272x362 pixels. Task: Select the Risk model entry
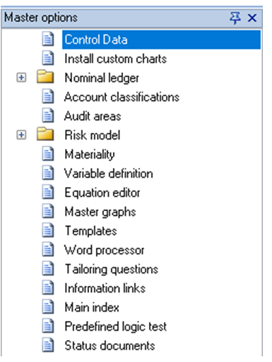tap(93, 135)
